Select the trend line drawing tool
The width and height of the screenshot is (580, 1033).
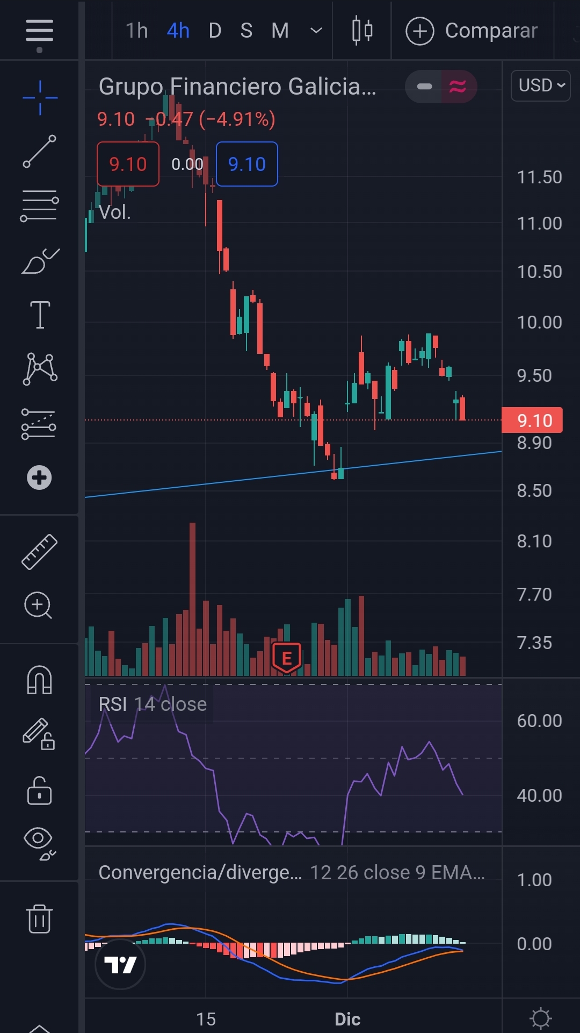coord(39,151)
